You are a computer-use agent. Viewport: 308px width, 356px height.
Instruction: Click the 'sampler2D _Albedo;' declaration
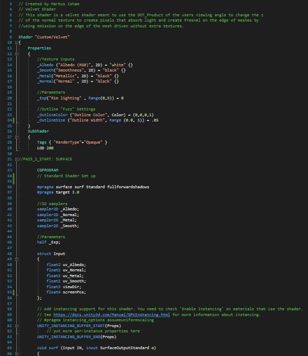click(58, 209)
